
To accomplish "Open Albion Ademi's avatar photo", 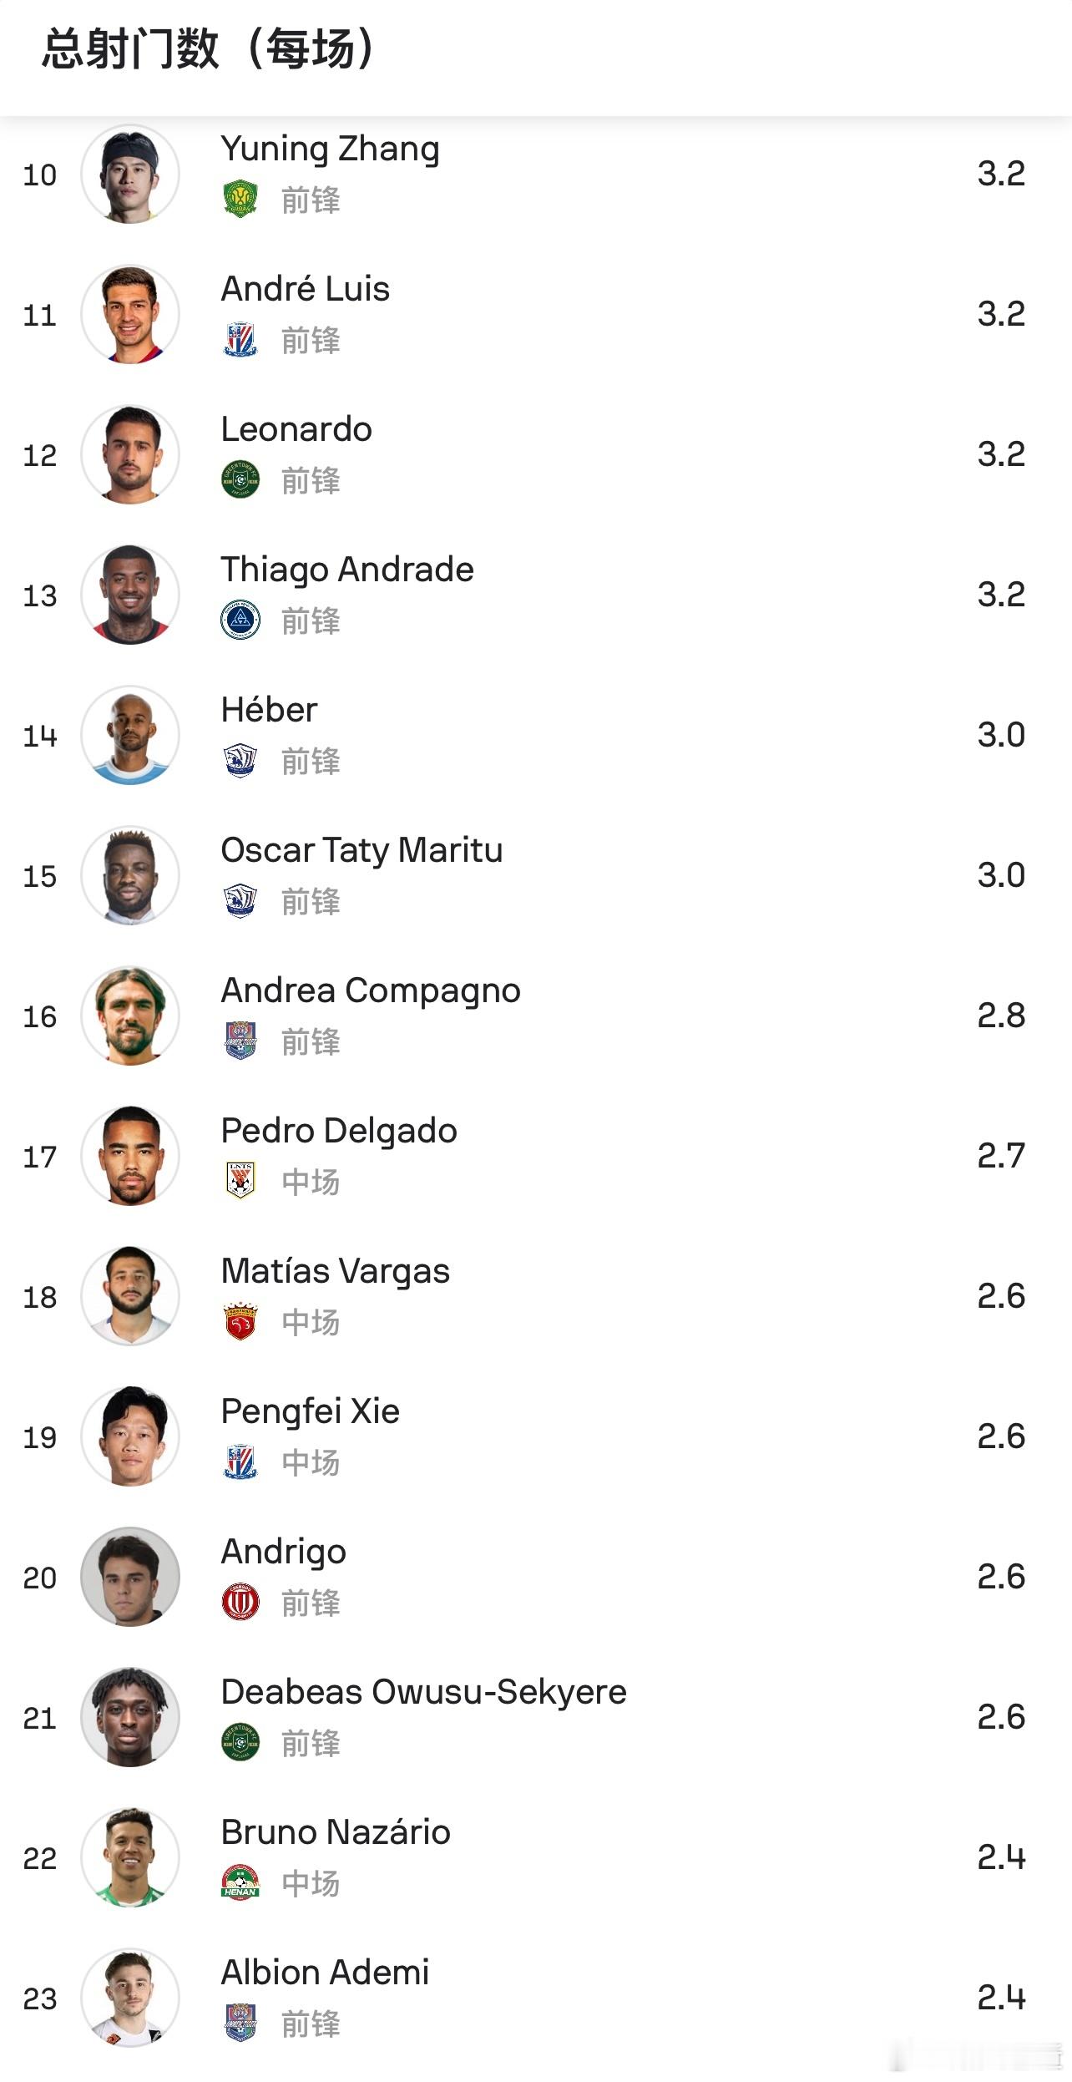I will point(130,1998).
